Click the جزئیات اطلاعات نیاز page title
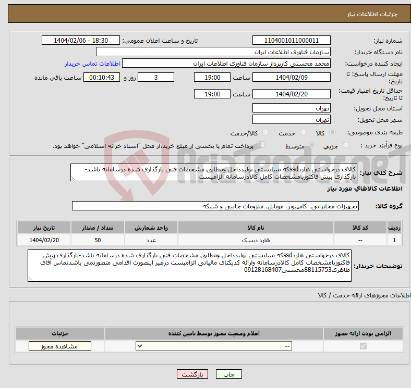 (x=372, y=14)
